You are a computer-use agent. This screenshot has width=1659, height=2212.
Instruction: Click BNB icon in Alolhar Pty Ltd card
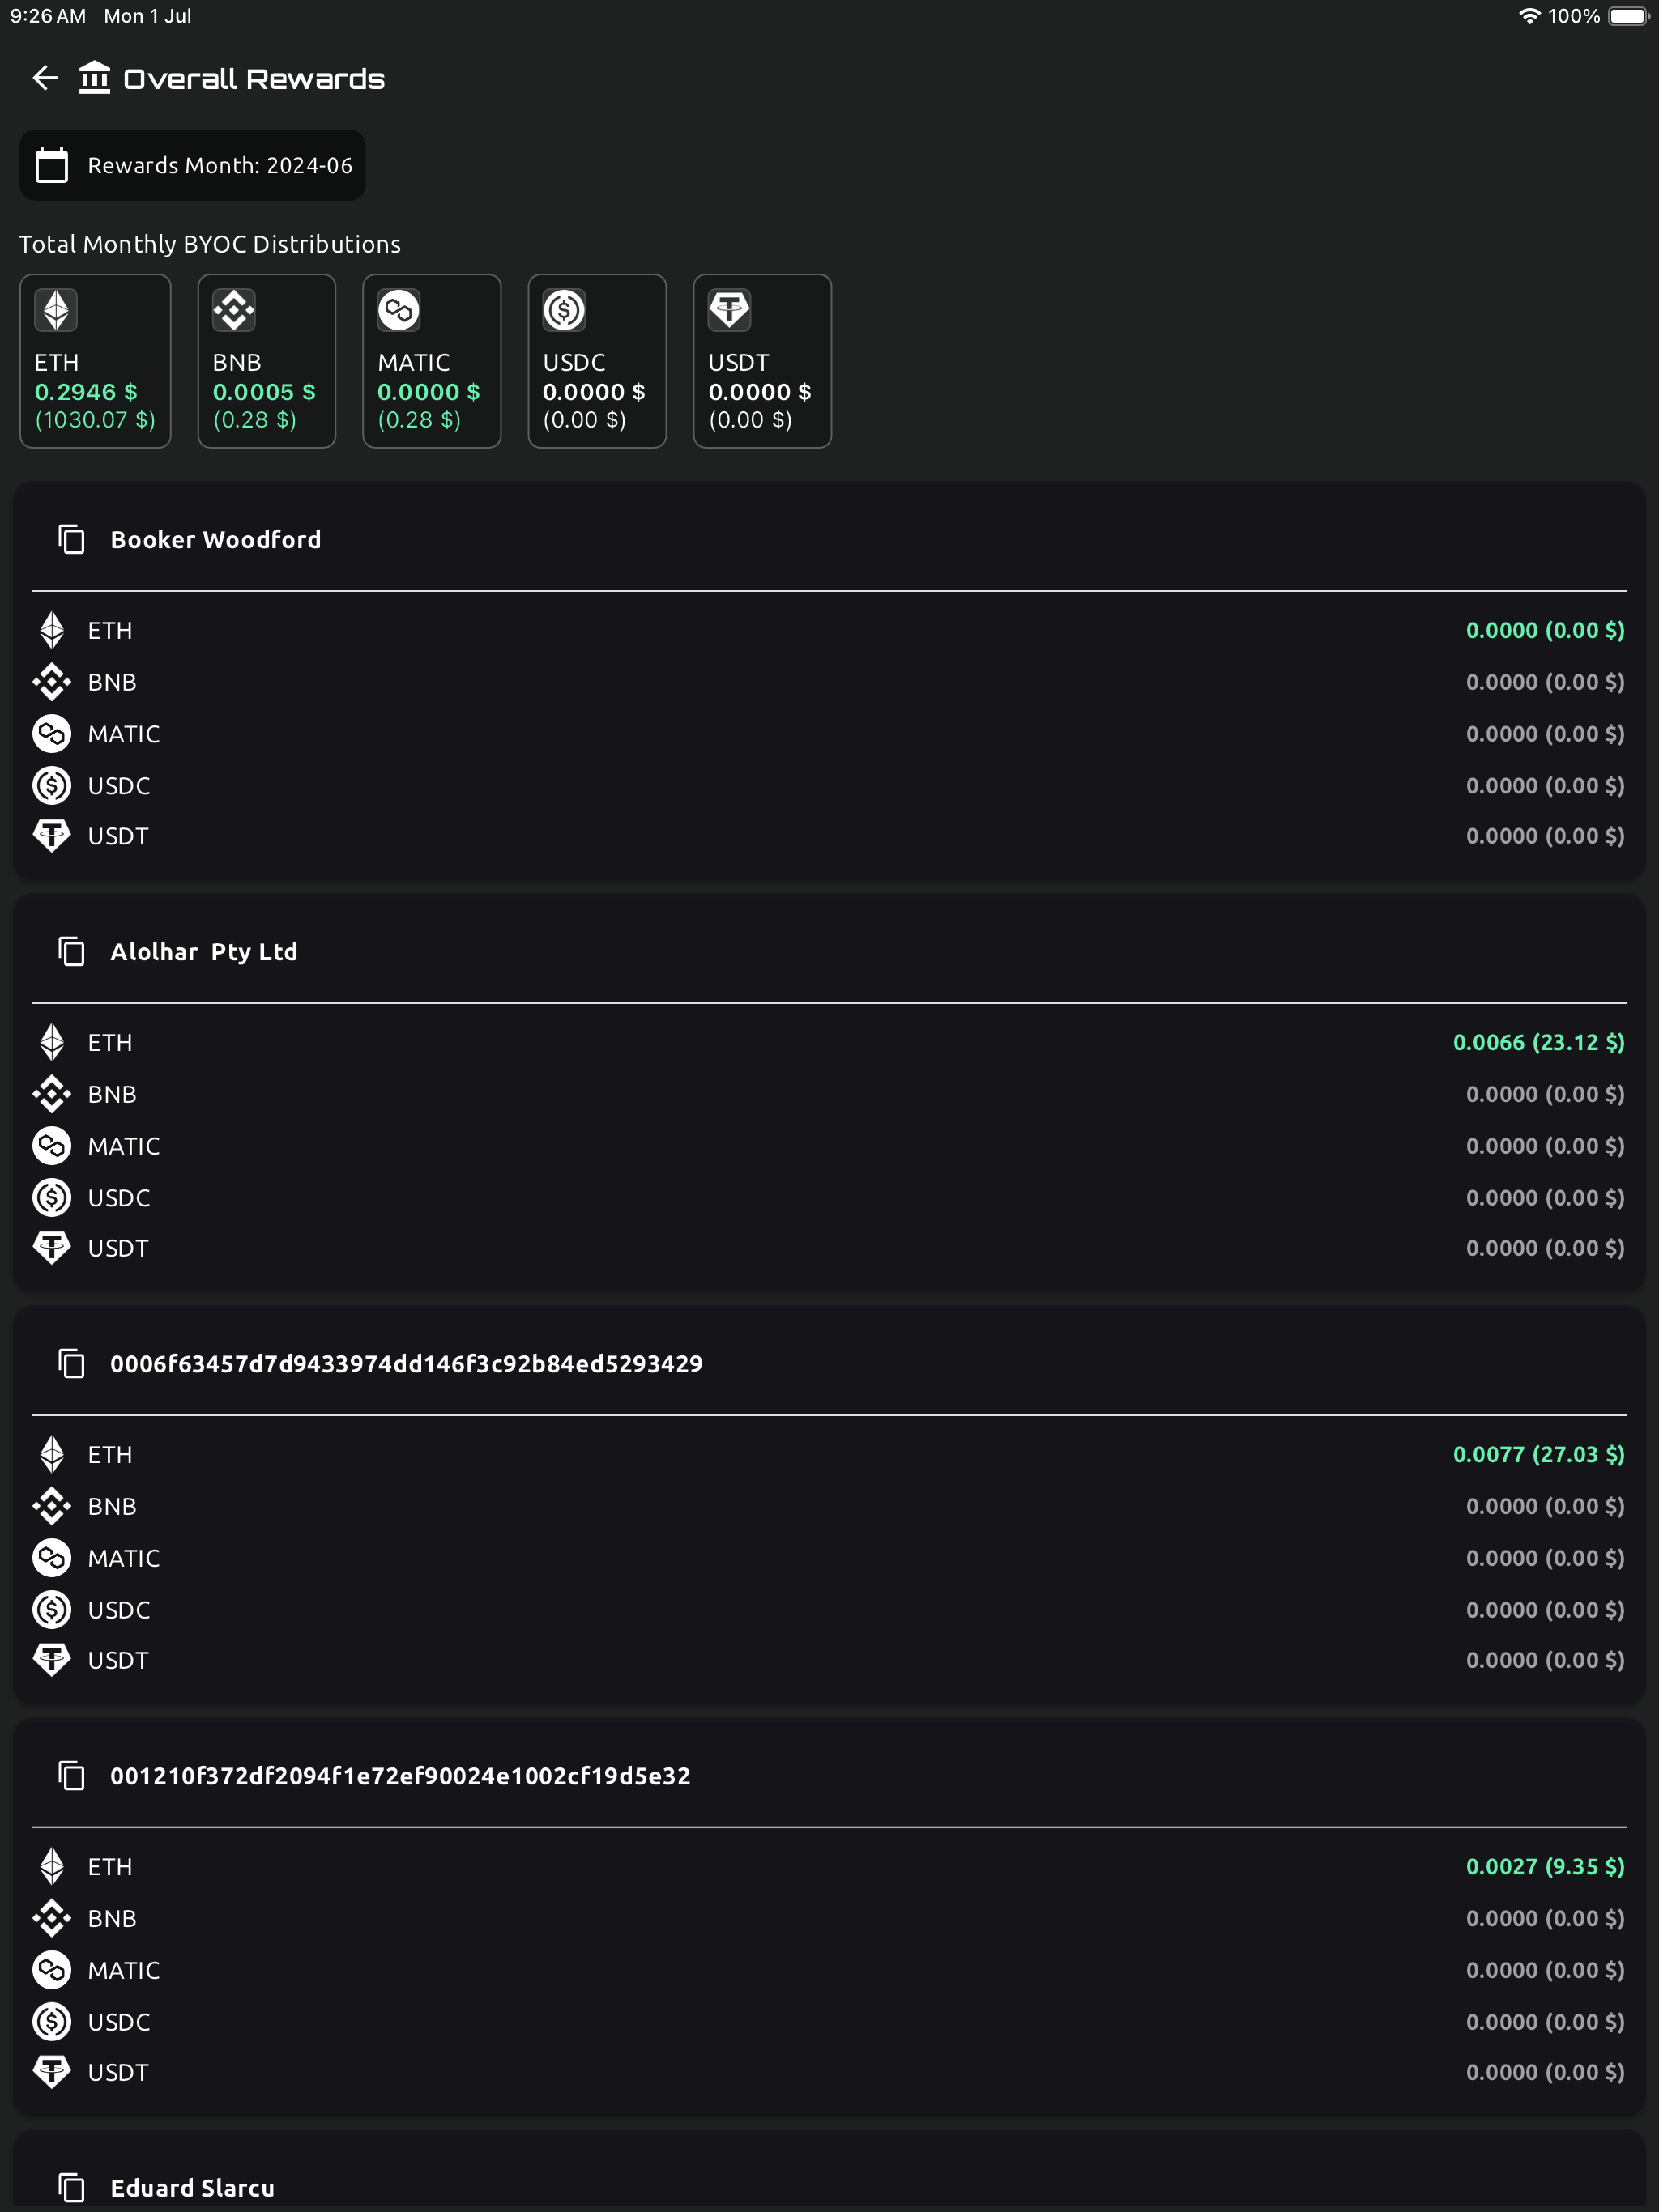click(x=52, y=1094)
